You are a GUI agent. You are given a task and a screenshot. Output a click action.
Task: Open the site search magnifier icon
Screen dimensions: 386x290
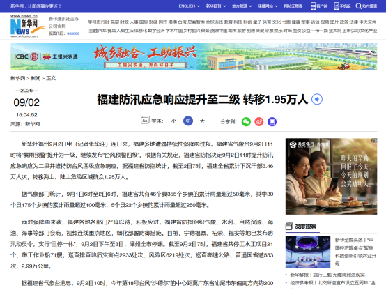pos(358,6)
